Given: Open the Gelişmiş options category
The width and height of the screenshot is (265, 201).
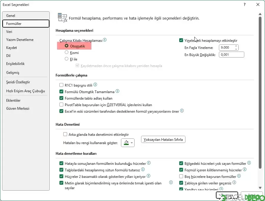Looking at the screenshot, I should 26,73.
